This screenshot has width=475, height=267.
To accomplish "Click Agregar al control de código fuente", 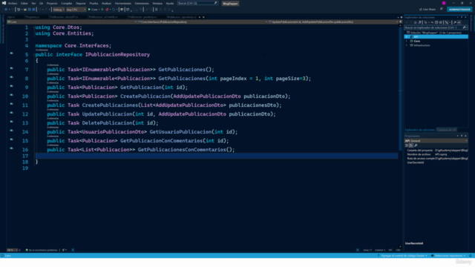I will (402, 256).
